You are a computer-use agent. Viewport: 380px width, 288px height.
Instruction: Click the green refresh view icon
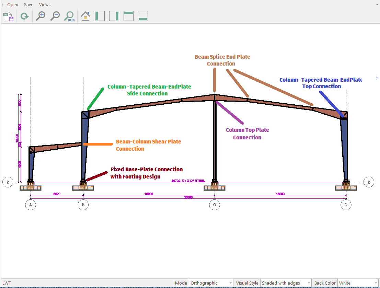click(24, 16)
